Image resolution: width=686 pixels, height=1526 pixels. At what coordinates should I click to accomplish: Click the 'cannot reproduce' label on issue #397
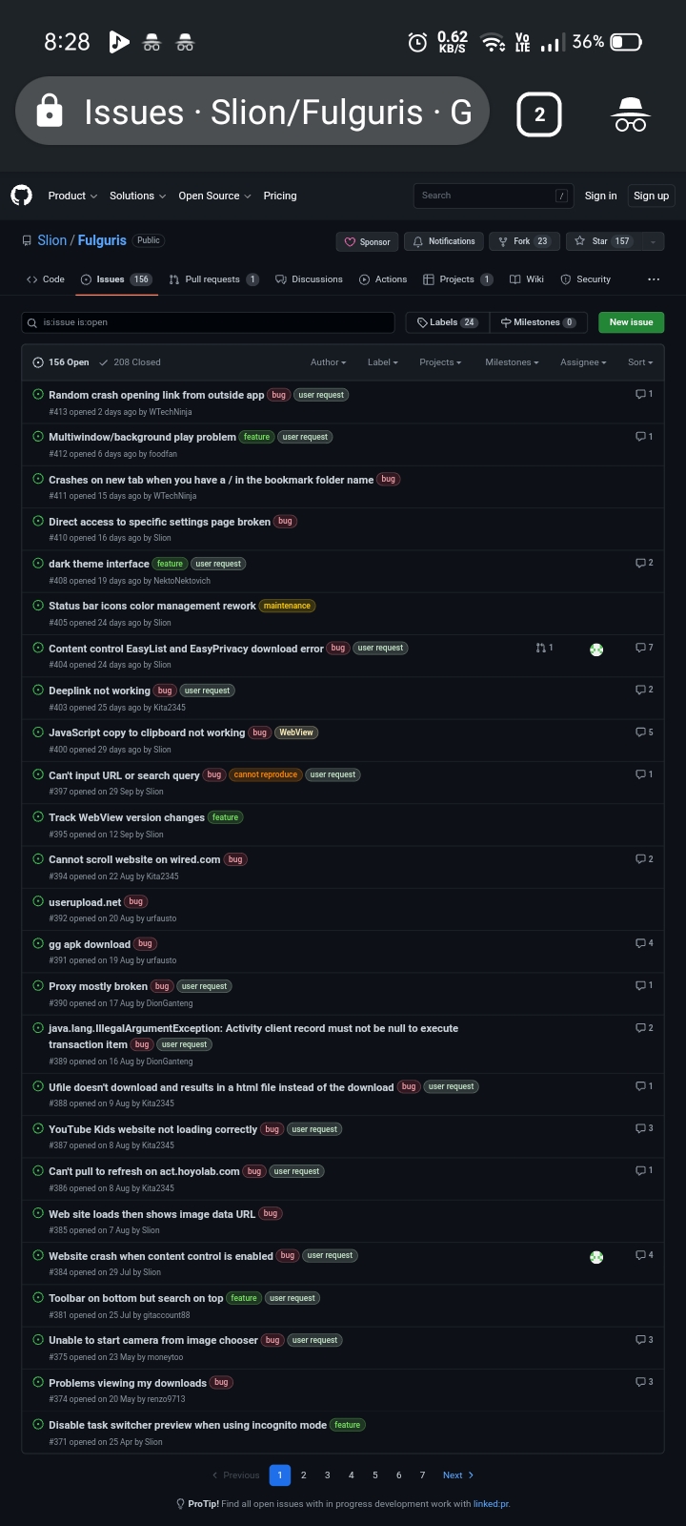pyautogui.click(x=266, y=774)
